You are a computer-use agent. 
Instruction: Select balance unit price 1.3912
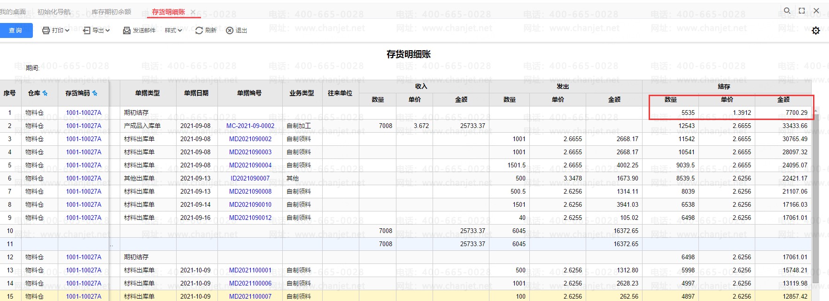727,113
